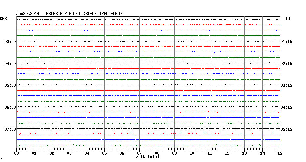Click the 02:15 UTC time label

pyautogui.click(x=286, y=63)
